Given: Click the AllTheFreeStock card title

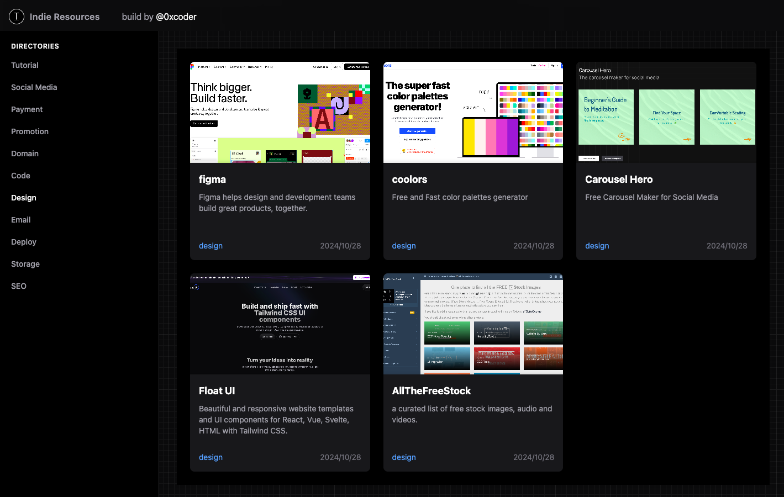Looking at the screenshot, I should click(x=432, y=391).
